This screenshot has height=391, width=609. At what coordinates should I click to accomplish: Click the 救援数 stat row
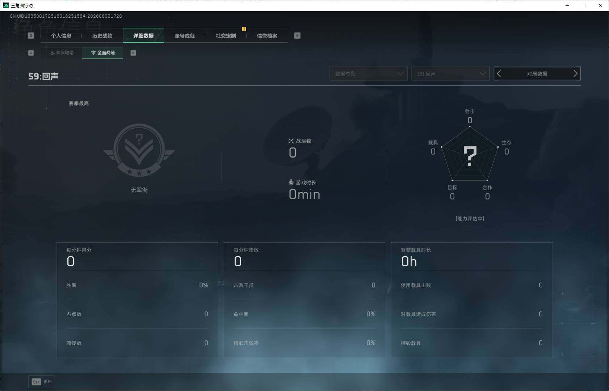click(137, 343)
